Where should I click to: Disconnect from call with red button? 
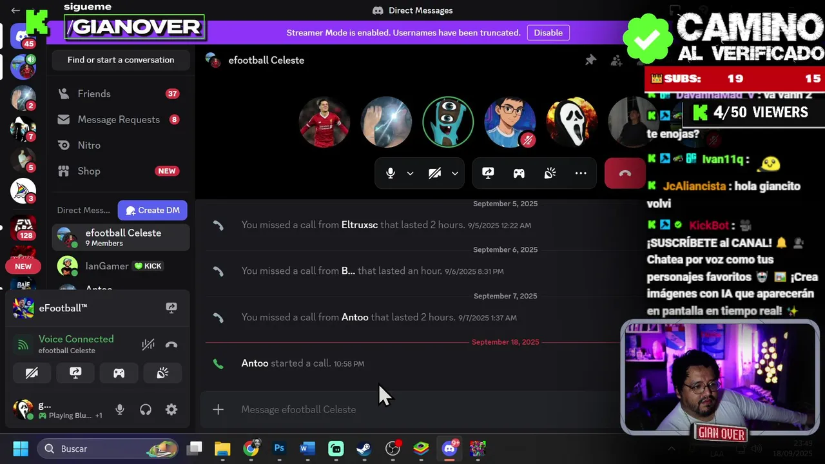[x=625, y=173]
